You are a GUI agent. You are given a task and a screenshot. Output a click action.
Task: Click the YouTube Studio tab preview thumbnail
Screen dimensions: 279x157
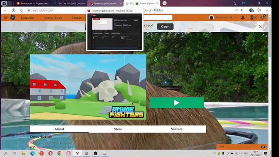pyautogui.click(x=115, y=32)
